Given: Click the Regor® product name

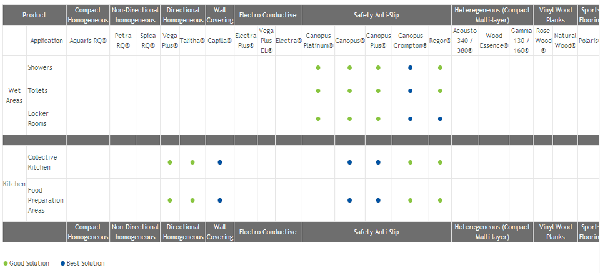Looking at the screenshot, I should tap(441, 41).
